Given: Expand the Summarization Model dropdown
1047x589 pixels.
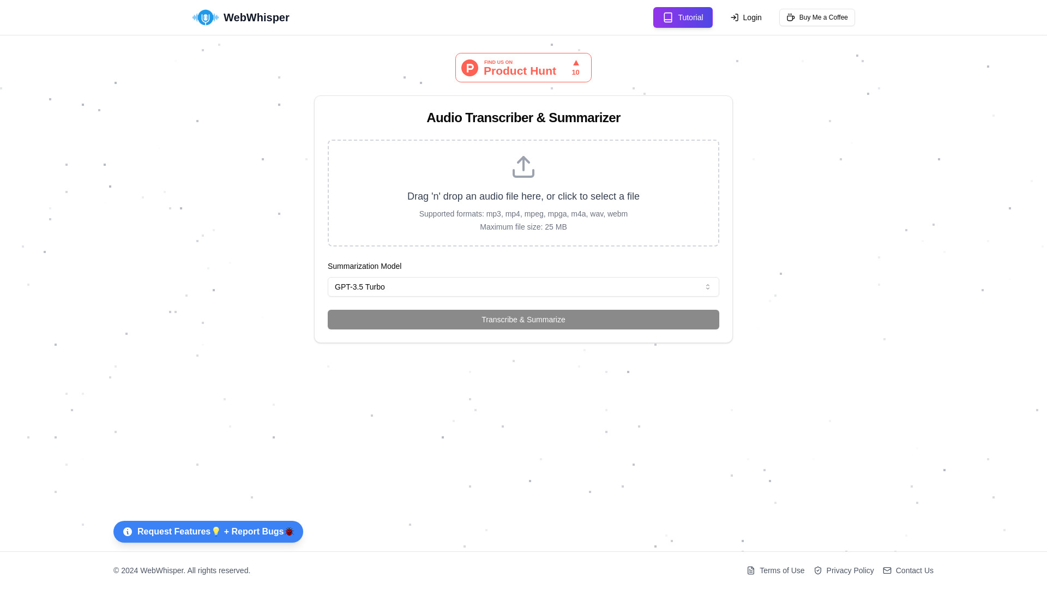Looking at the screenshot, I should (x=523, y=286).
